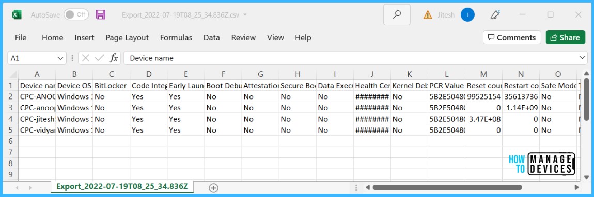This screenshot has height=197, width=594.
Task: Open the View tab
Action: 275,38
